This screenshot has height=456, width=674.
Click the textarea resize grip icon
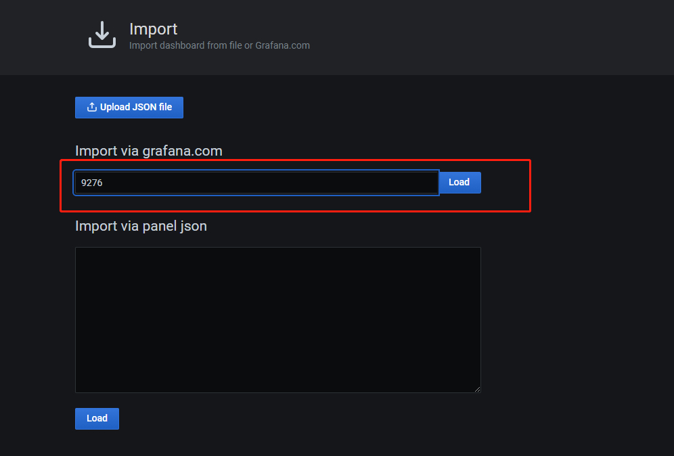(x=477, y=389)
